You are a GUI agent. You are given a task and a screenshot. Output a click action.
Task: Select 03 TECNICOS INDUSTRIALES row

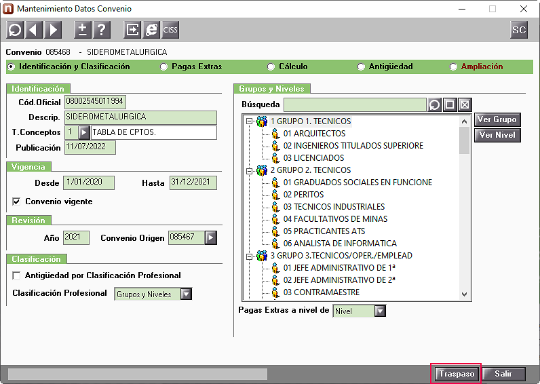click(x=334, y=207)
